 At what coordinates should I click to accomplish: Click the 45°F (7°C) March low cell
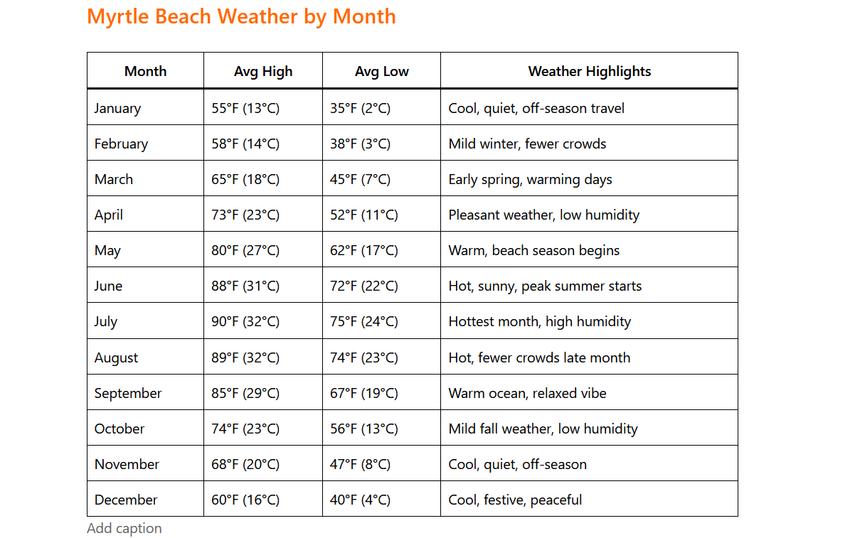361,179
